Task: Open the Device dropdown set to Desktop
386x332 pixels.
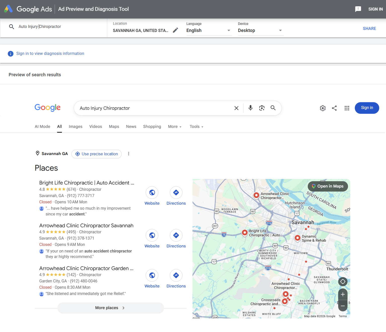Action: coord(261,30)
